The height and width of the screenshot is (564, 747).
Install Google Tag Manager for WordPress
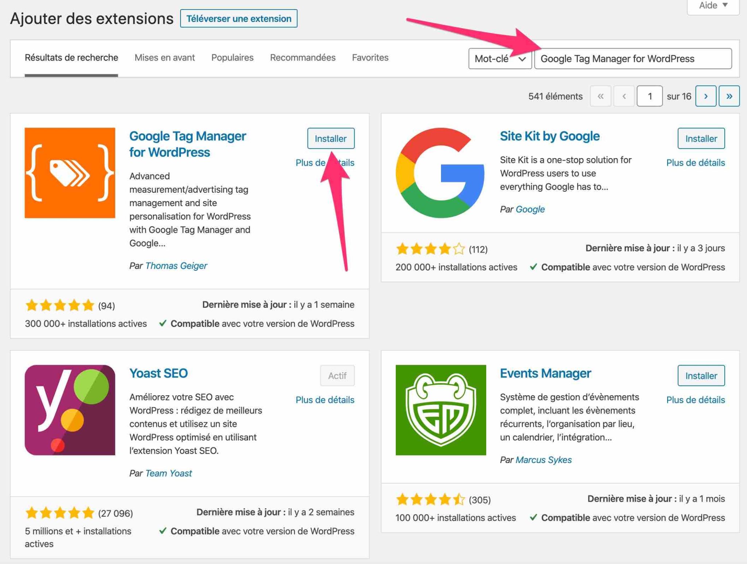330,138
